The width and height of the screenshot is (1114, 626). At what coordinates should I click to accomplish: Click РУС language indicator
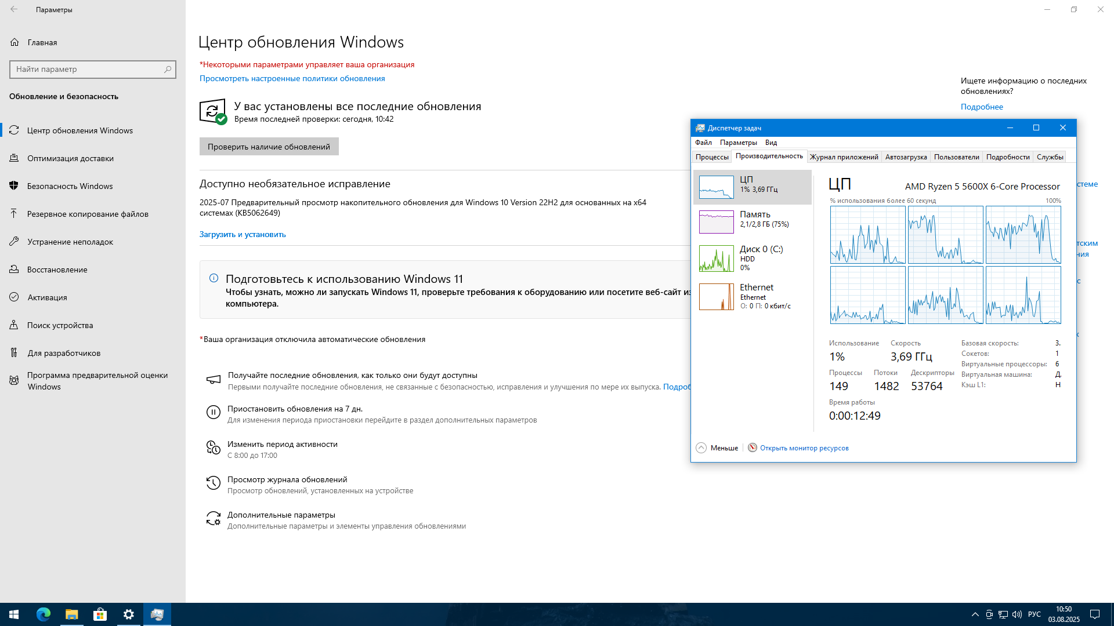click(x=1034, y=614)
